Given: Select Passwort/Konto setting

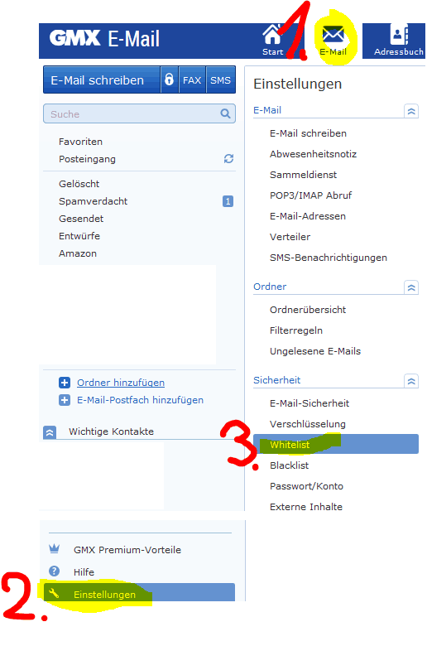Looking at the screenshot, I should click(306, 486).
